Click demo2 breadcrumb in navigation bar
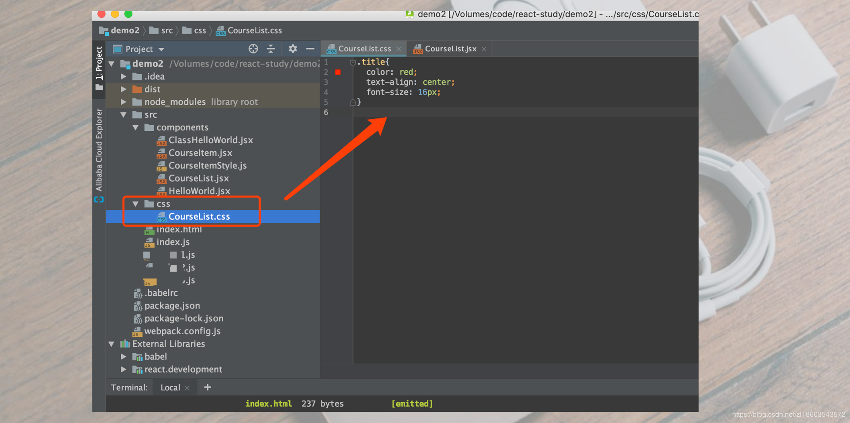850x423 pixels. [x=120, y=30]
